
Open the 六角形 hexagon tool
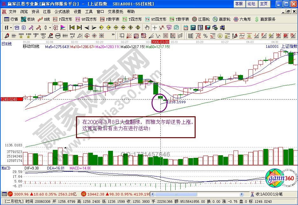click(243, 19)
